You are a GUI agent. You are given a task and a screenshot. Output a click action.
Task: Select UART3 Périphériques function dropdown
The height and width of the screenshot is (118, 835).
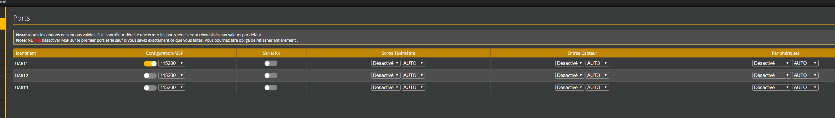pos(771,88)
